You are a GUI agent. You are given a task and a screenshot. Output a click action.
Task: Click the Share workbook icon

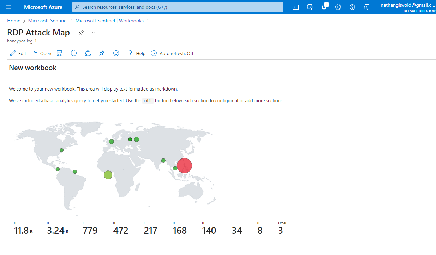tap(88, 53)
